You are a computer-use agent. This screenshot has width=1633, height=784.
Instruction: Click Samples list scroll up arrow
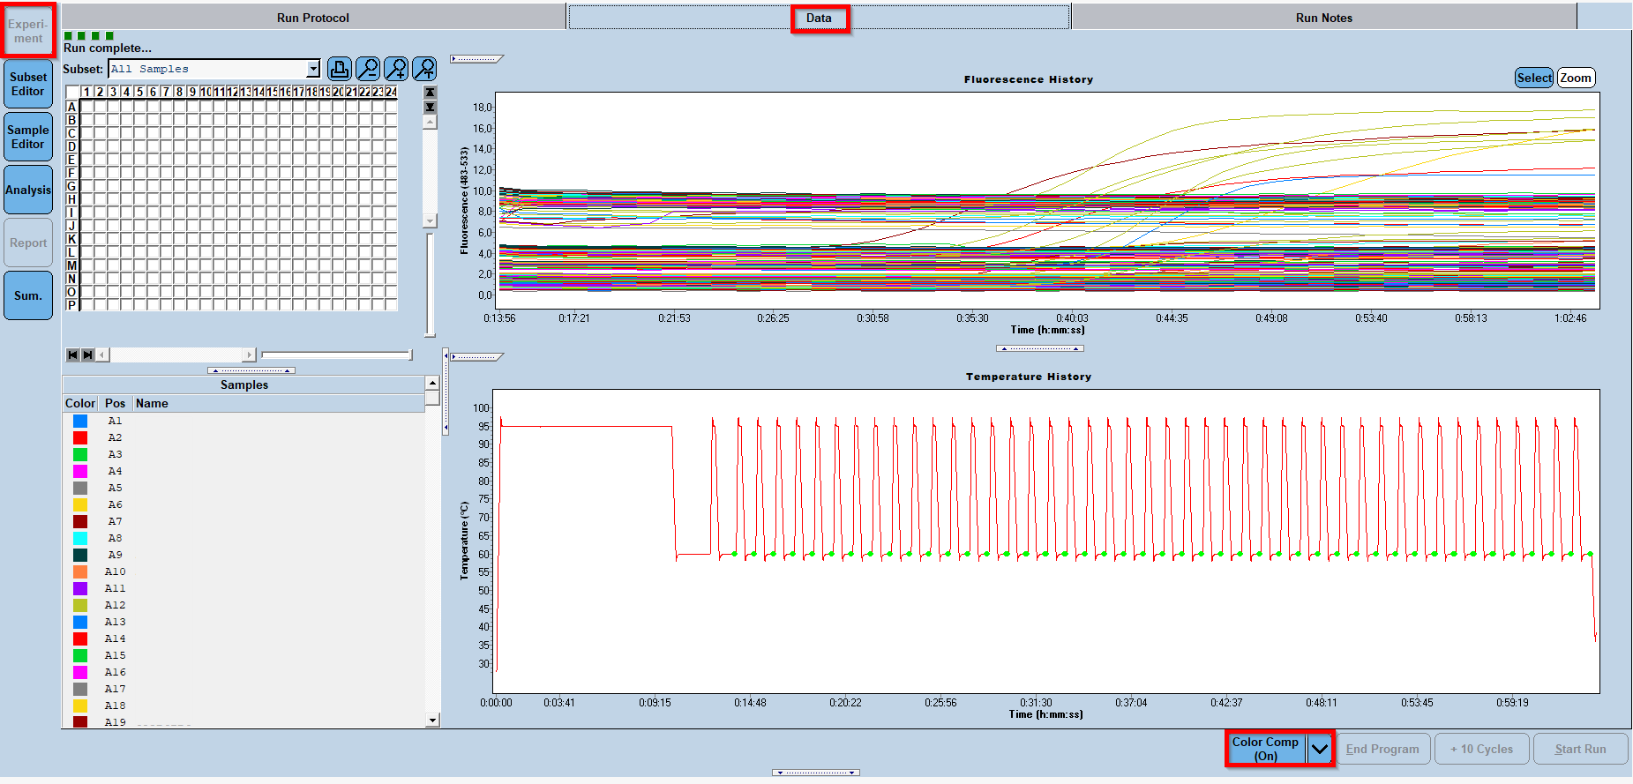coord(432,383)
